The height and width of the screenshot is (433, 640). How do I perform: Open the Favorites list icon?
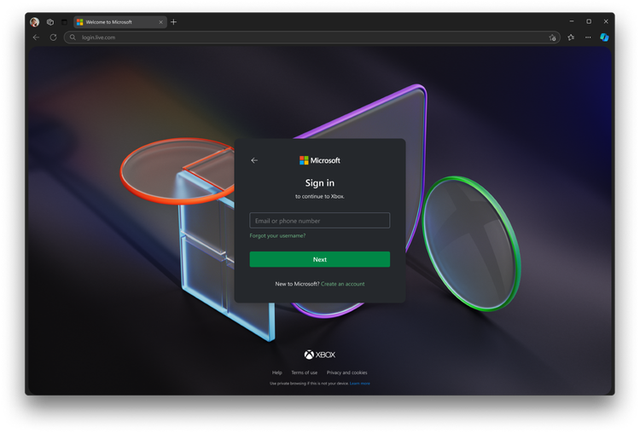(571, 38)
